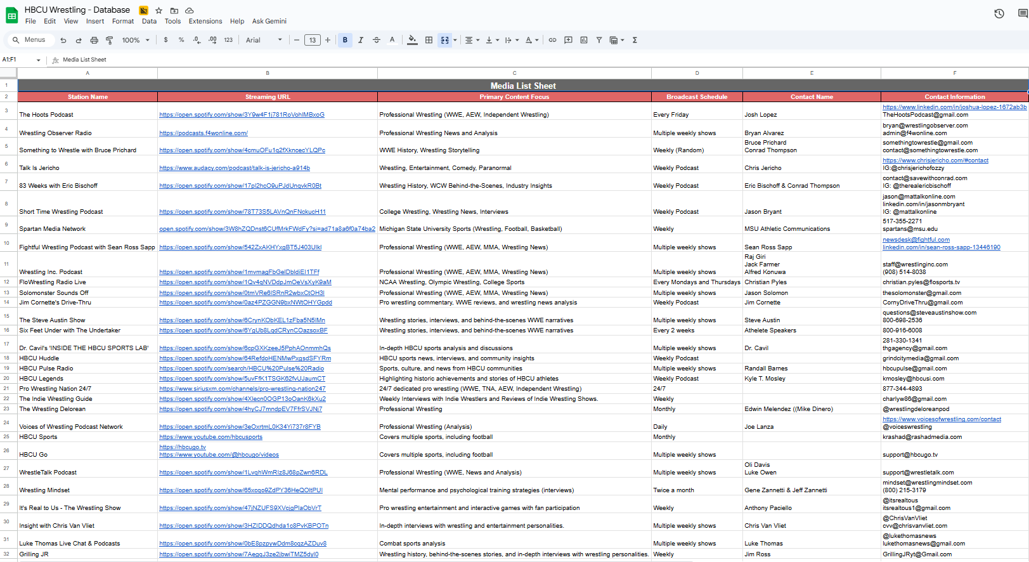Viewport: 1029px width, 562px height.
Task: Click the borders icon
Action: [x=429, y=40]
